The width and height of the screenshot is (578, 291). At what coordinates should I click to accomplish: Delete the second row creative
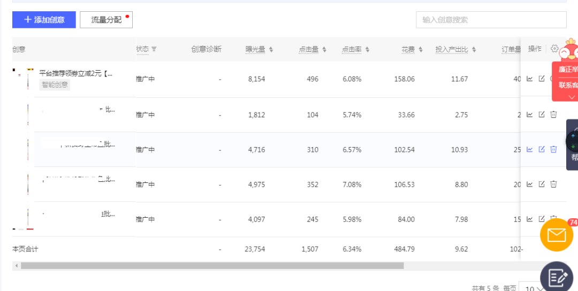pyautogui.click(x=553, y=114)
